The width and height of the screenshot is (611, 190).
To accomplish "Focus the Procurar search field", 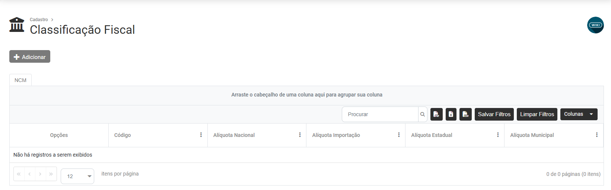I will click(x=380, y=114).
